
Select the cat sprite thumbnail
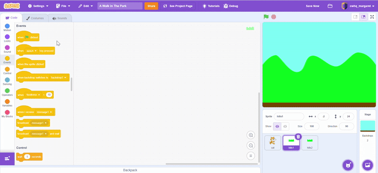coord(273,143)
